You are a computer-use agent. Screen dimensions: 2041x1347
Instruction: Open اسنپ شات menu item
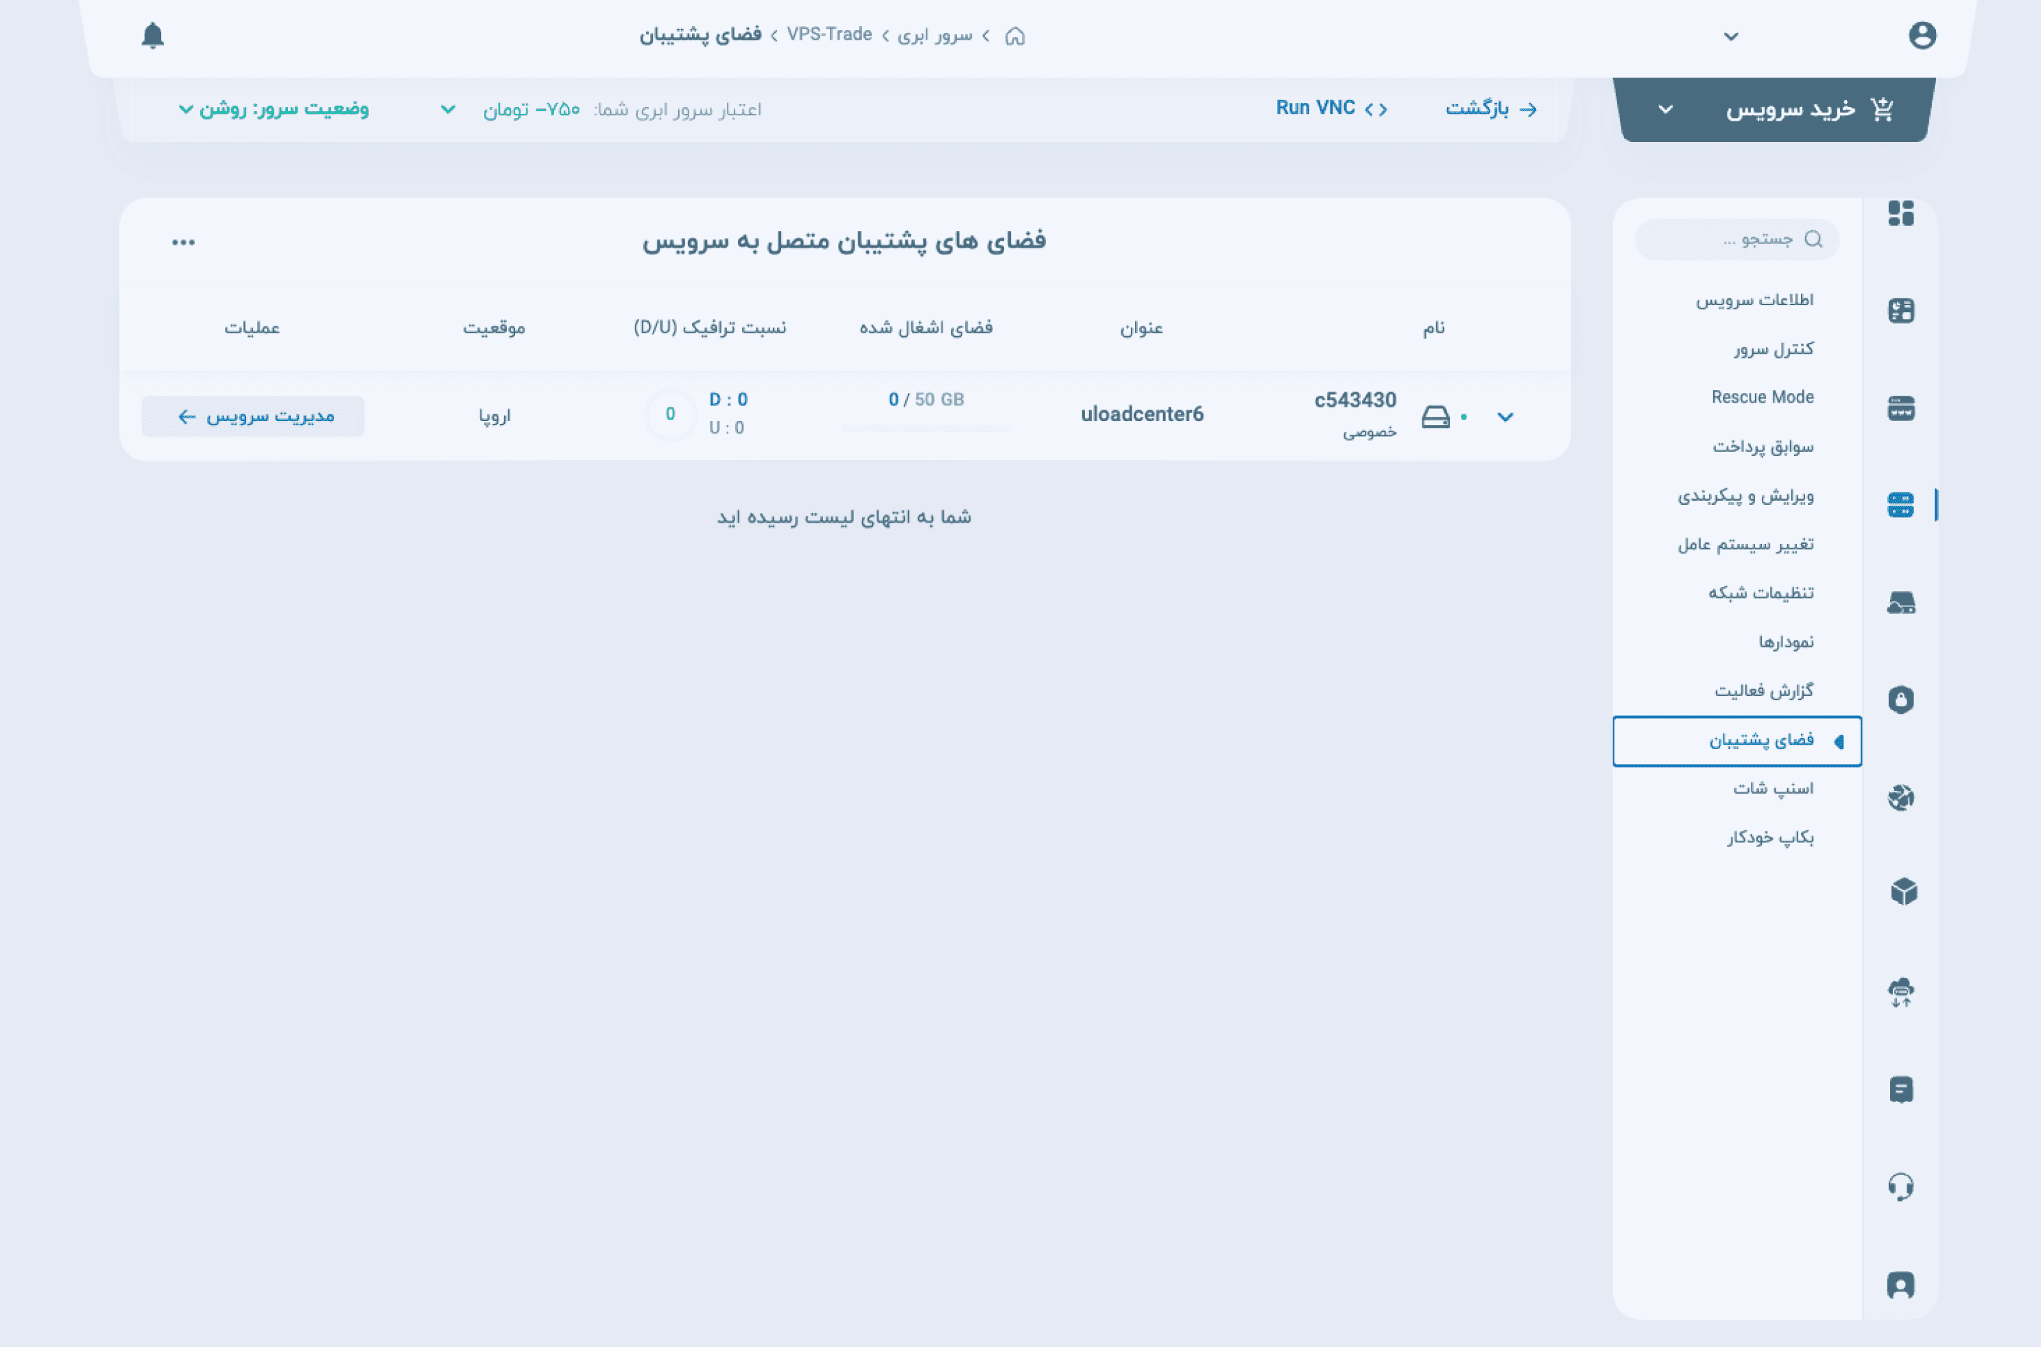(x=1772, y=788)
